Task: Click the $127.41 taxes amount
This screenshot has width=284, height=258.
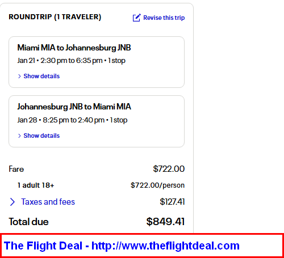Action: pos(172,202)
